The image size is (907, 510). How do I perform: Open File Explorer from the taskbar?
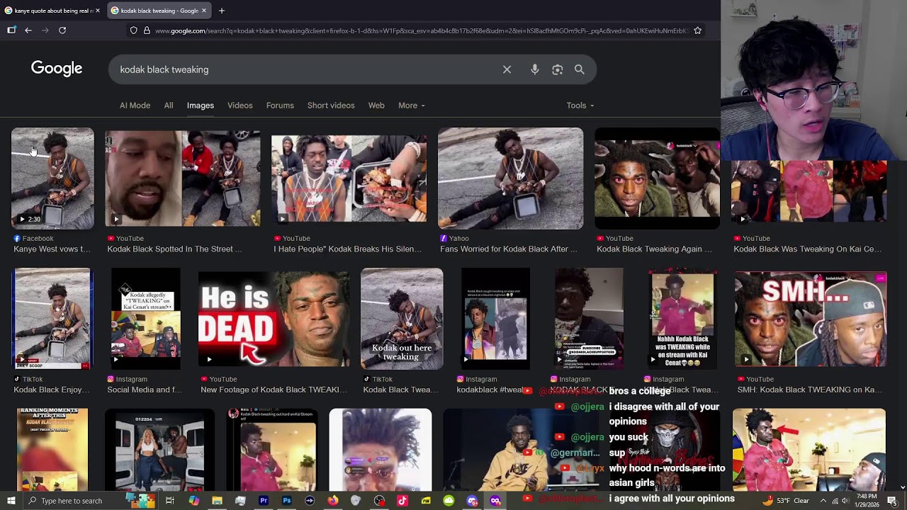217,501
